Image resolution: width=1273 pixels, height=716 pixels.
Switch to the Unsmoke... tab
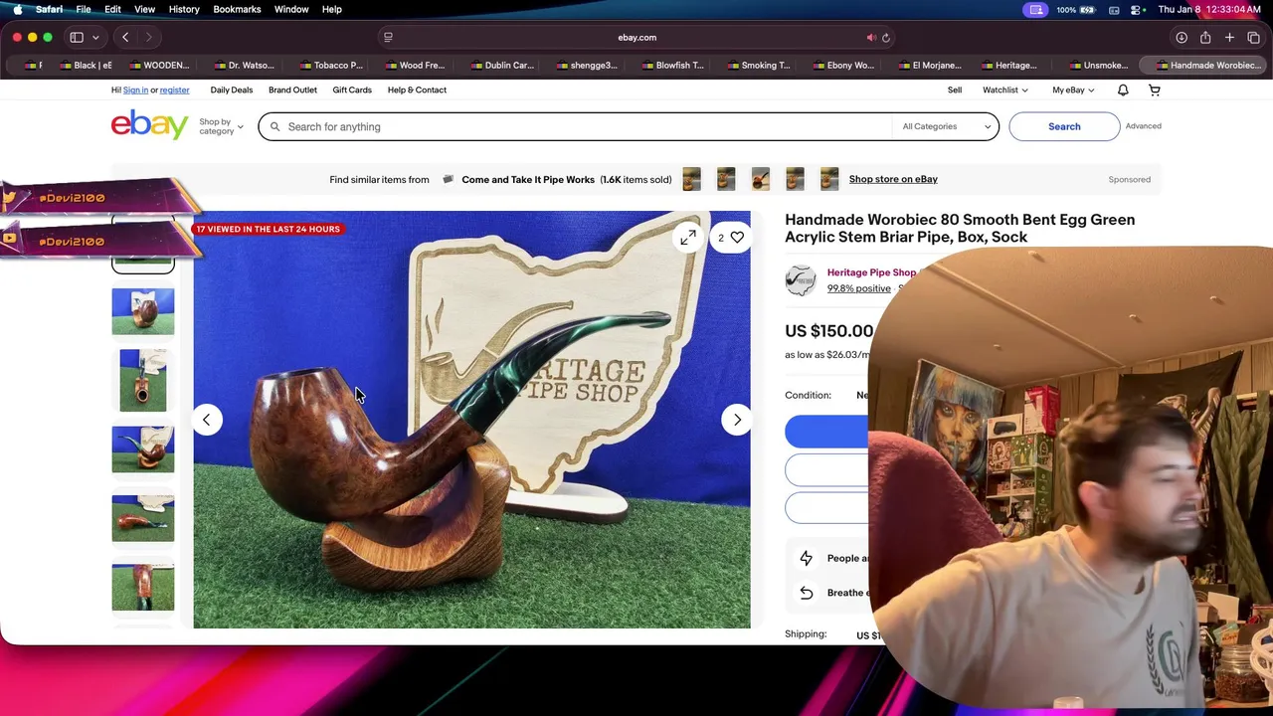[1099, 66]
